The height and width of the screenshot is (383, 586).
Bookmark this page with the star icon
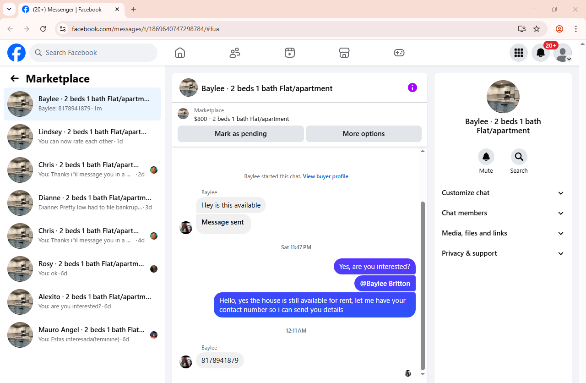[537, 29]
